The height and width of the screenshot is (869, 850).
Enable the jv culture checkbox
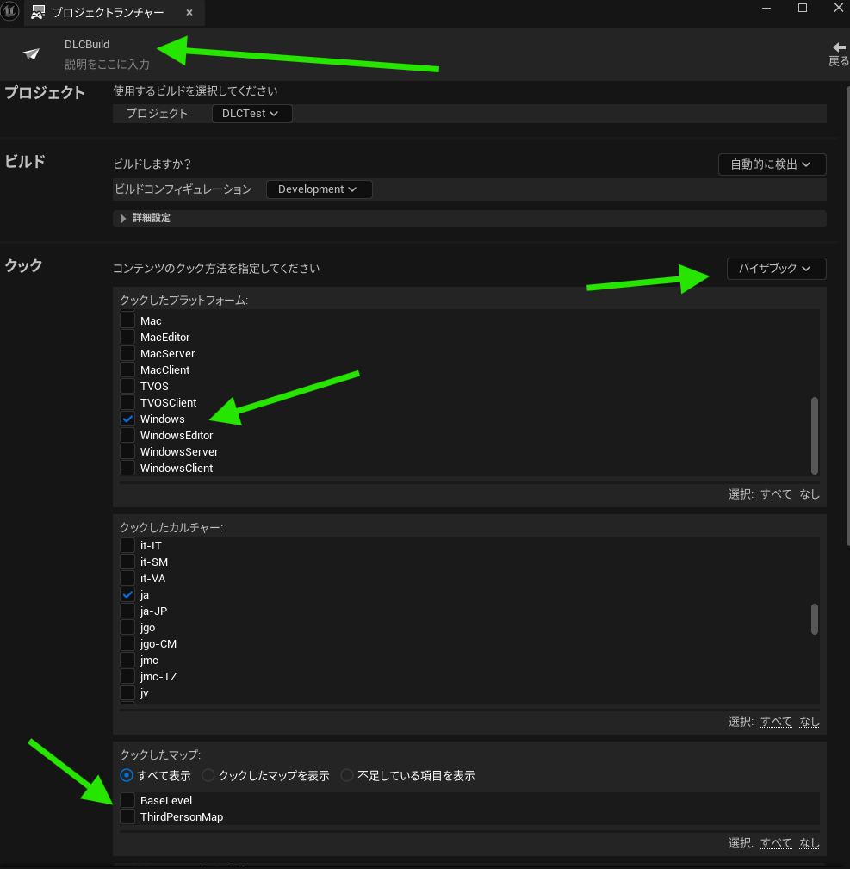[127, 692]
